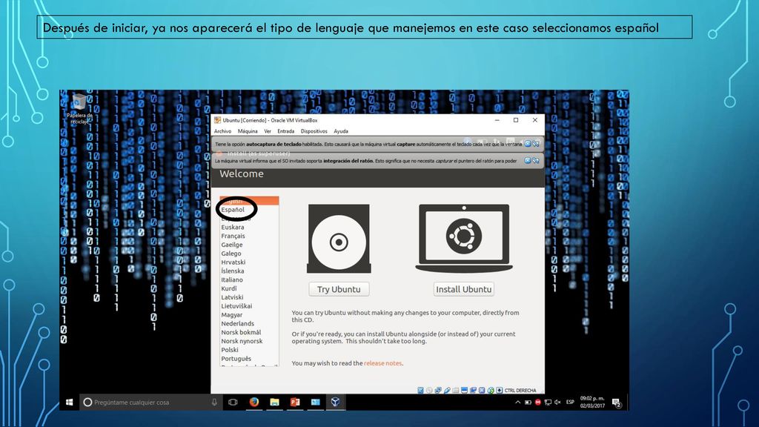
Task: Switch to PowerPoint in the taskbar
Action: pos(295,402)
